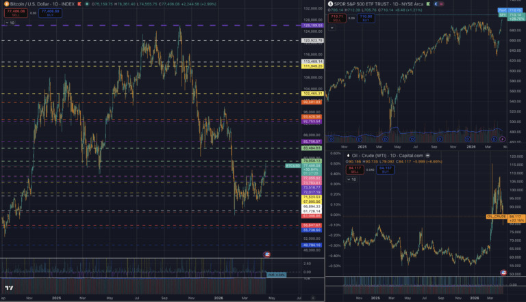Select the yellow 71,523.53 price level label

[x=312, y=197]
